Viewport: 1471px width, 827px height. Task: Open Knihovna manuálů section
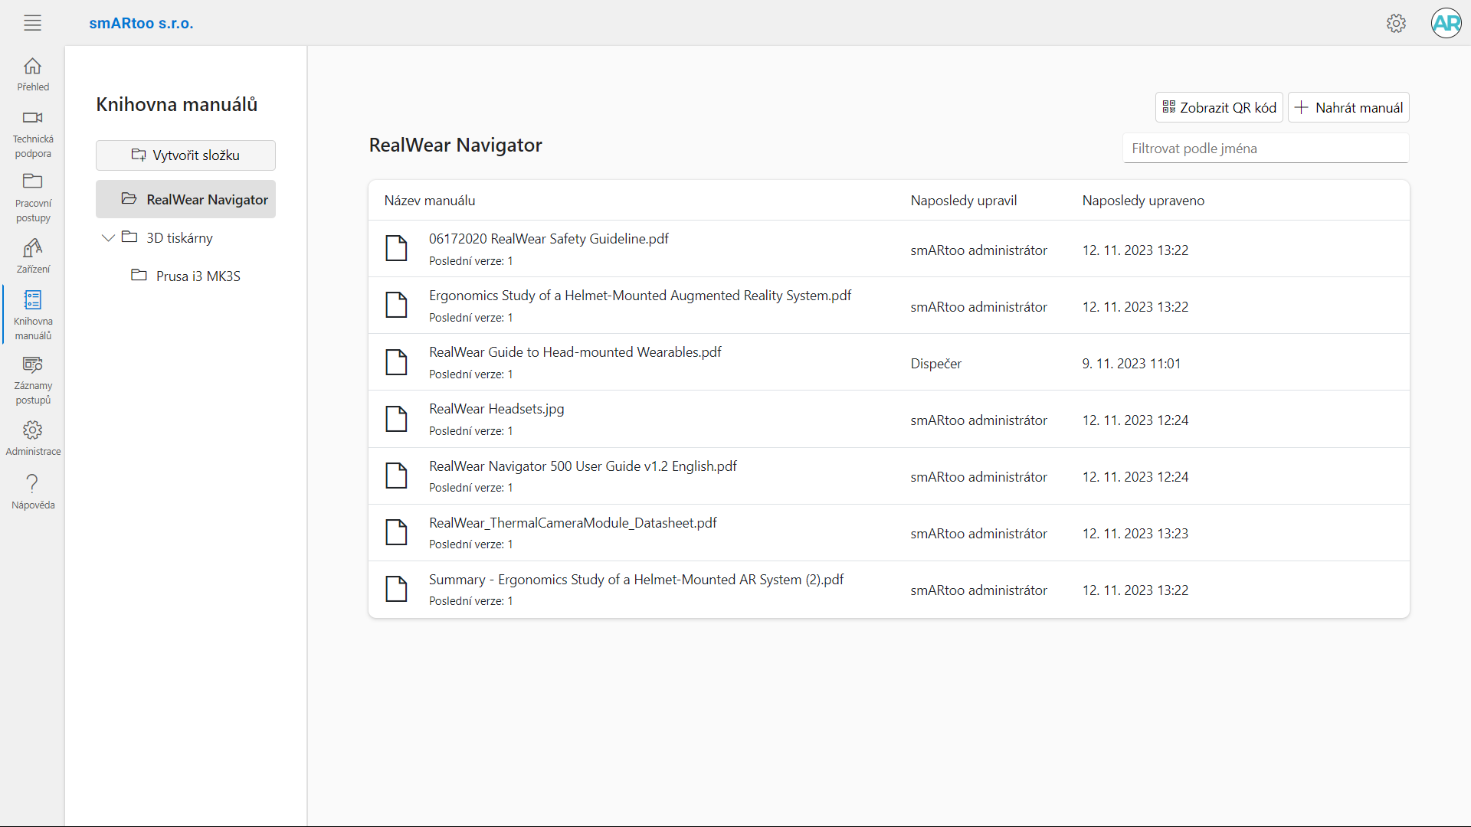tap(33, 315)
